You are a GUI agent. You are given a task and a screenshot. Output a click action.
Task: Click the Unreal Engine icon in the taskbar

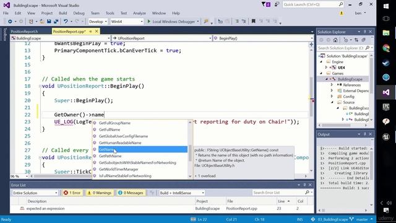point(386,137)
